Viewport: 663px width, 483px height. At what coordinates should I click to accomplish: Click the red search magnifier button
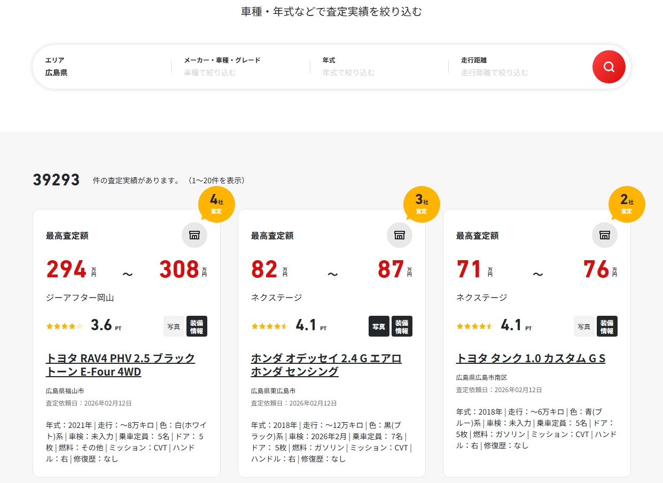pyautogui.click(x=609, y=67)
